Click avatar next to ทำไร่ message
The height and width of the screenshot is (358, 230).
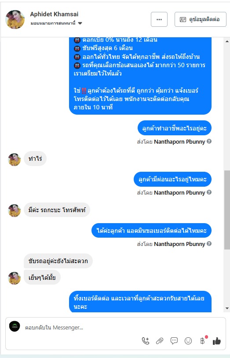[x=15, y=159]
